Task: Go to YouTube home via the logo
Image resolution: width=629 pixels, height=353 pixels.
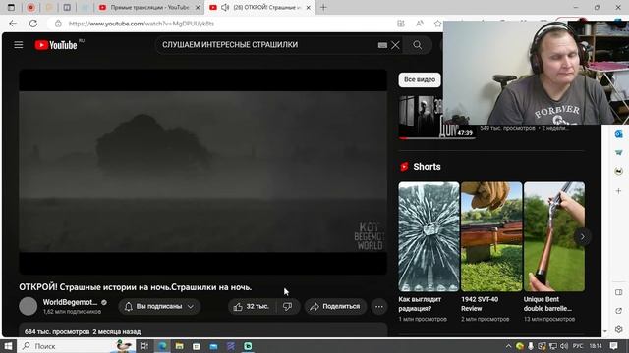Action: point(56,45)
